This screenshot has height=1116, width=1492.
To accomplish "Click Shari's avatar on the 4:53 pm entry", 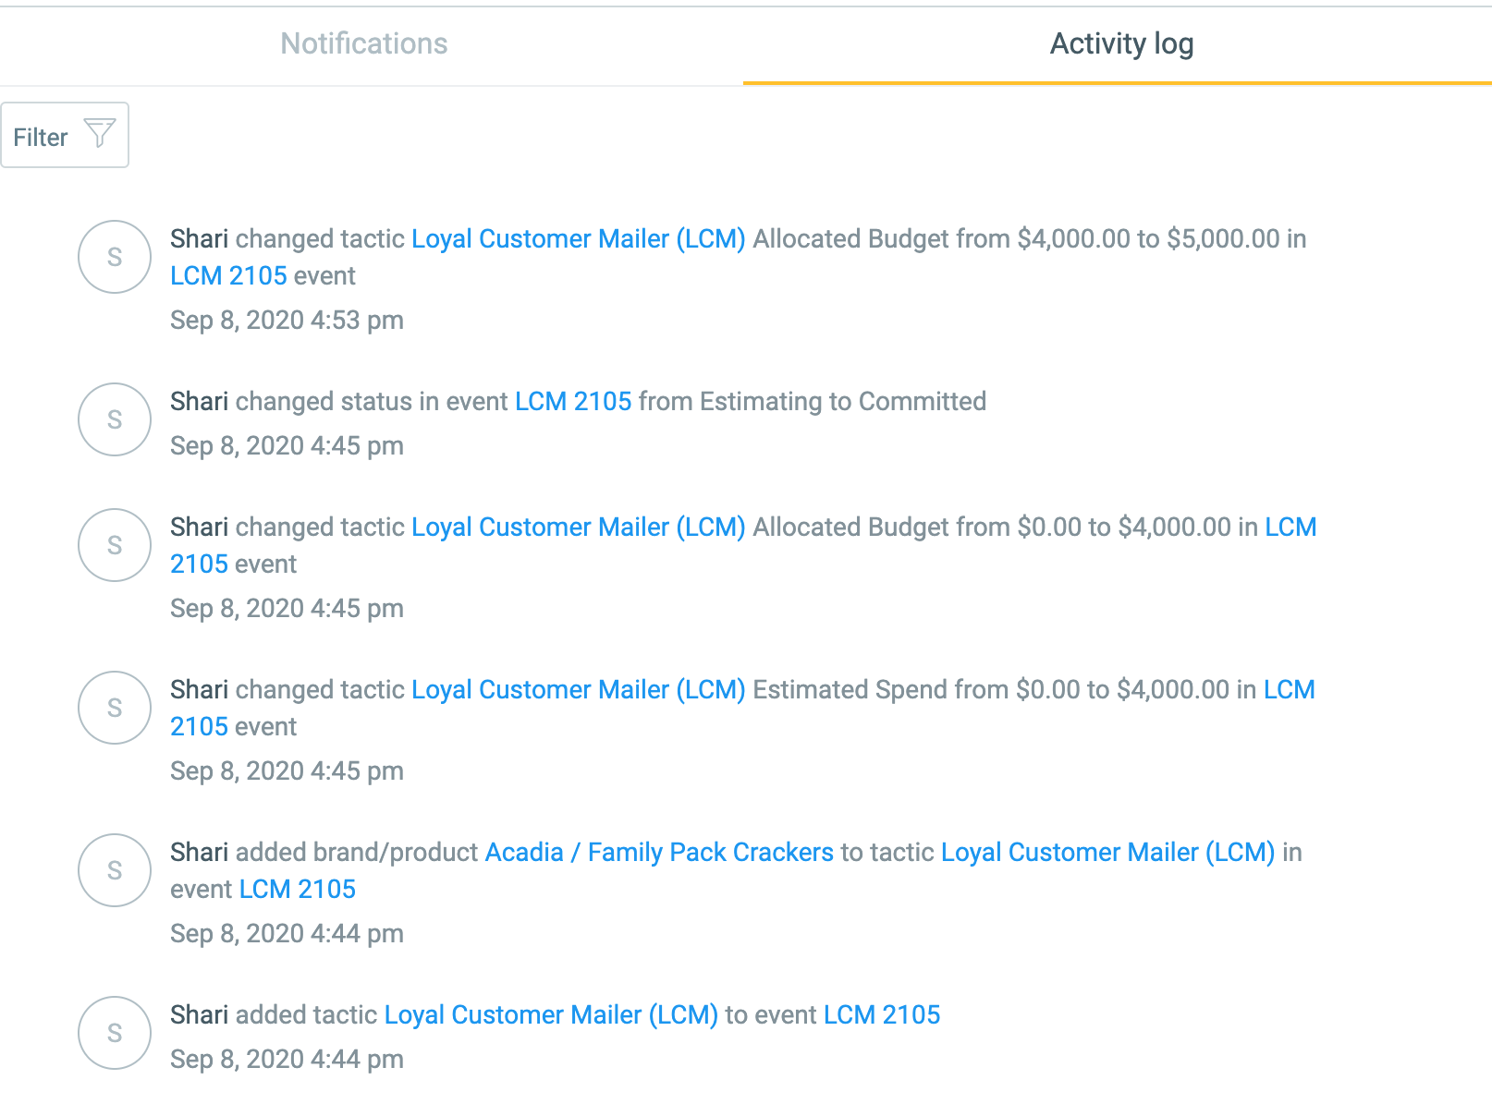I will 115,257.
